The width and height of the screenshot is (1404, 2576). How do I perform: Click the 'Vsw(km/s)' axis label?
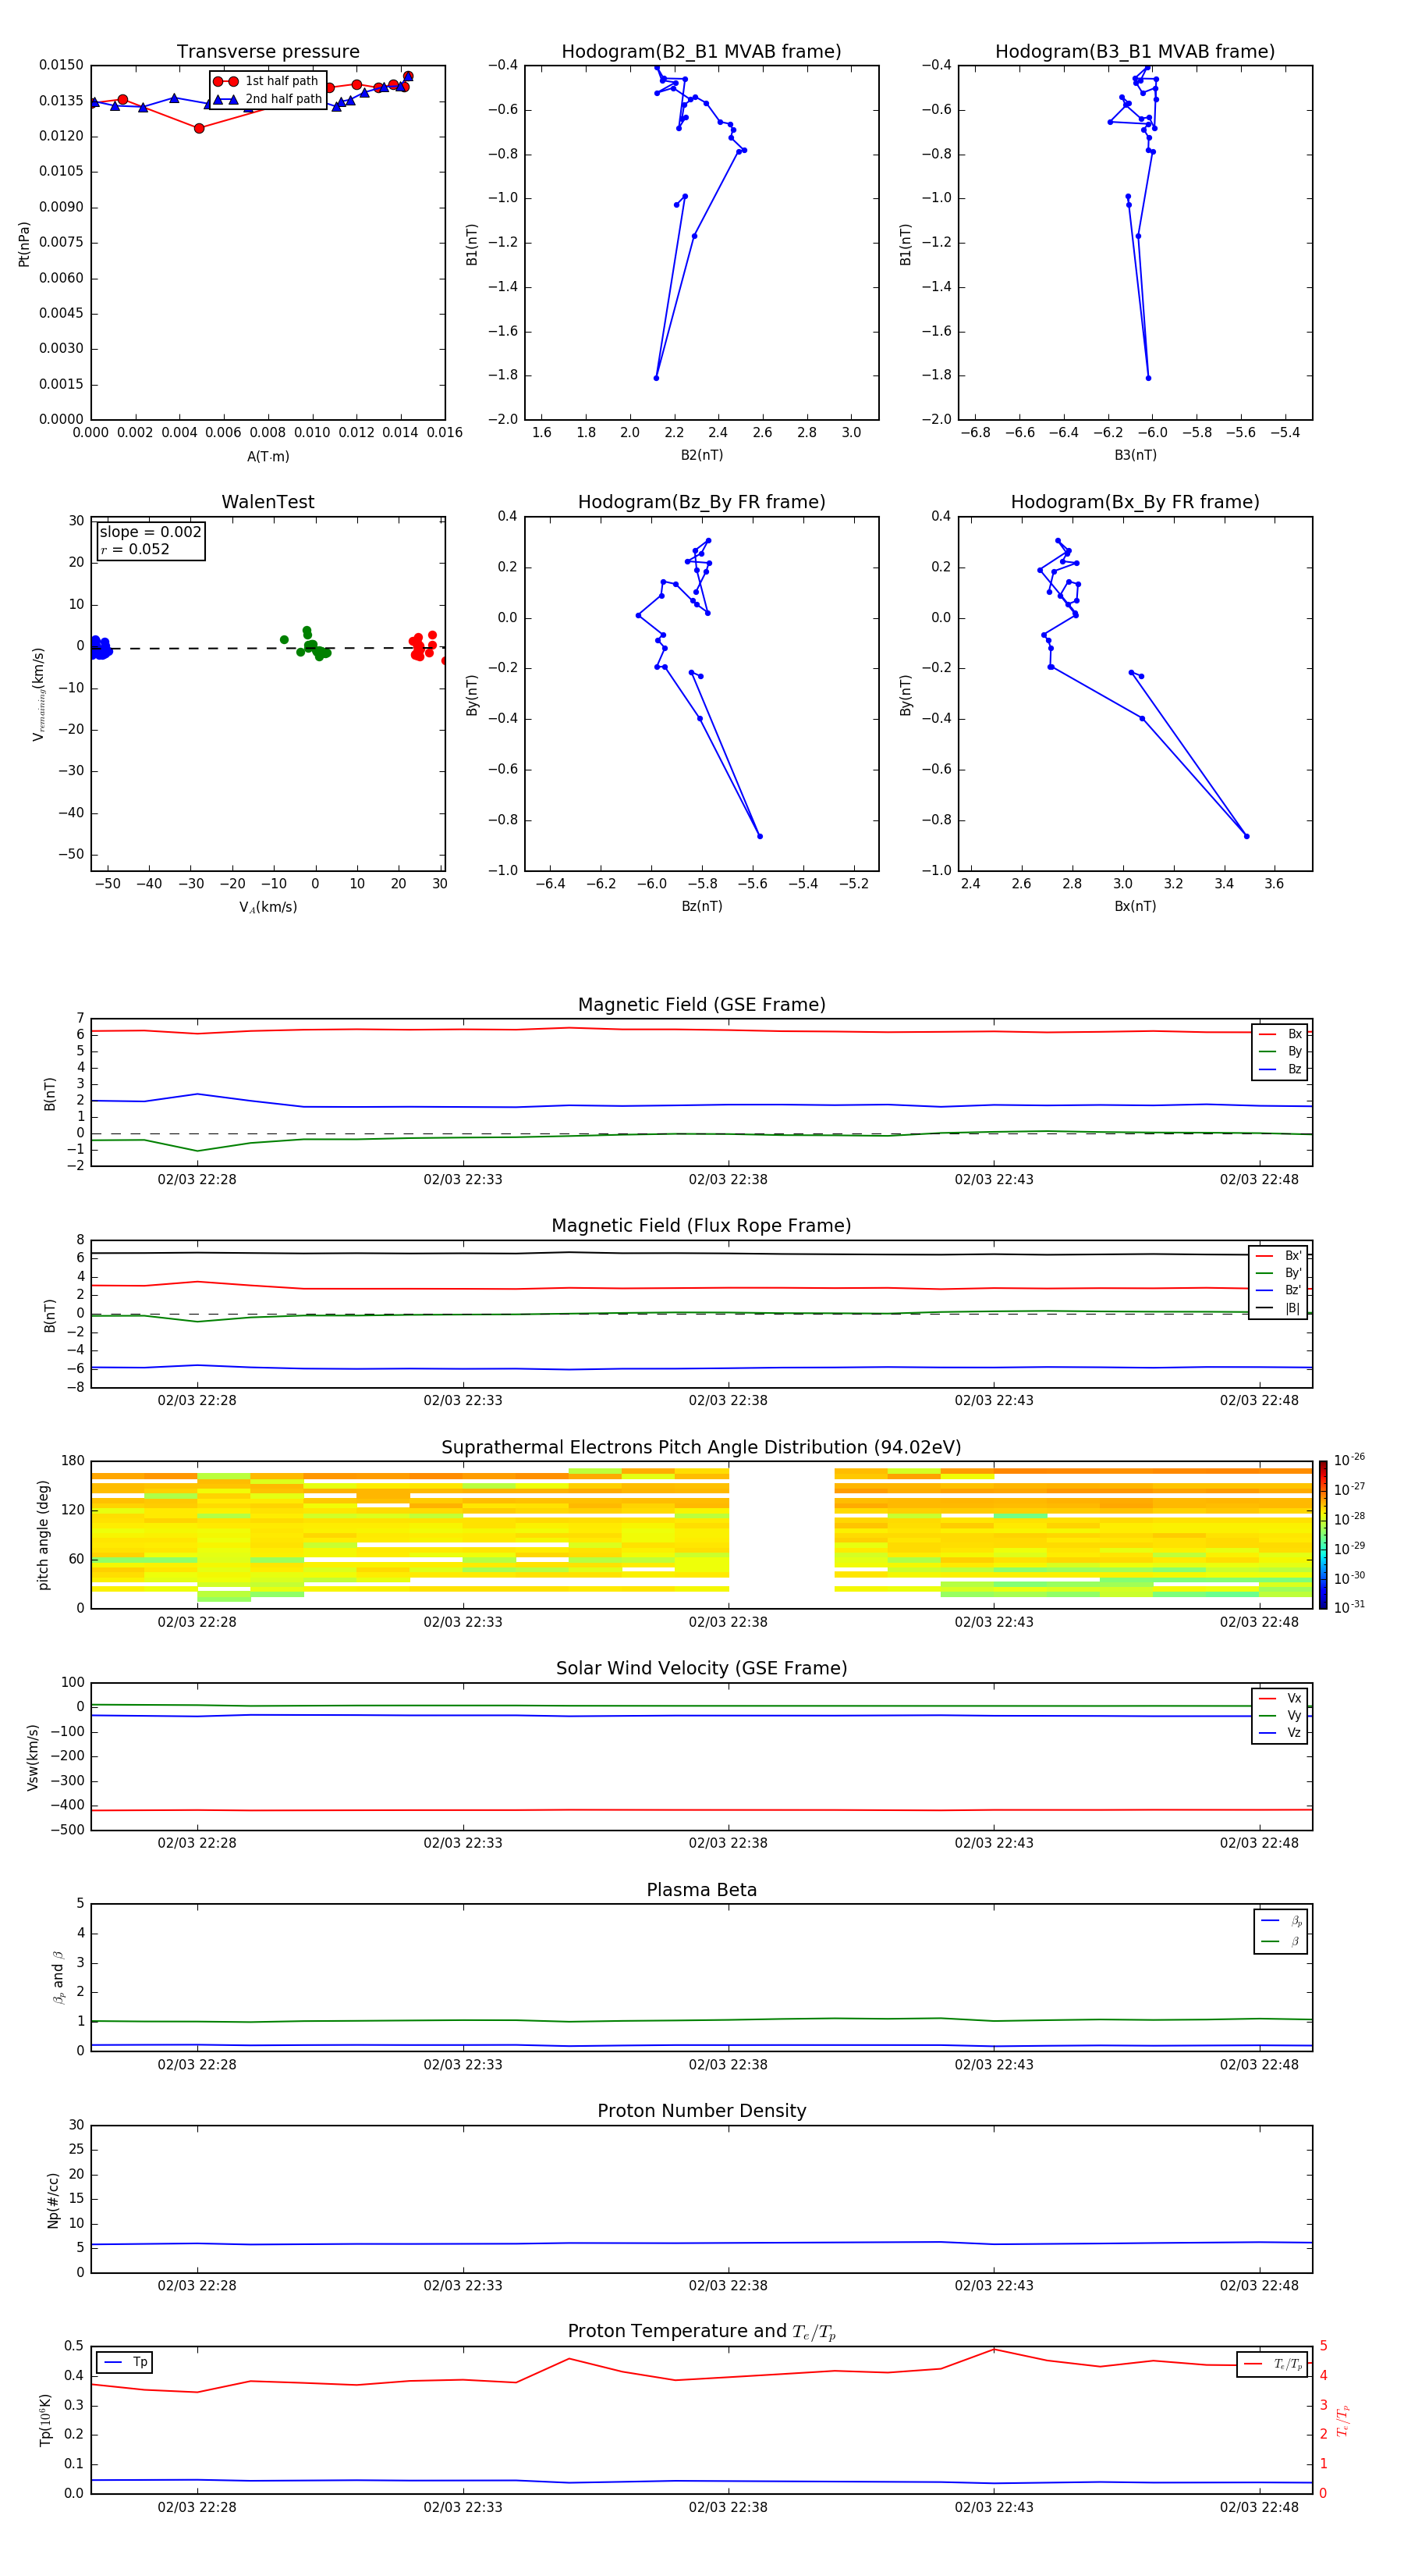(33, 1756)
